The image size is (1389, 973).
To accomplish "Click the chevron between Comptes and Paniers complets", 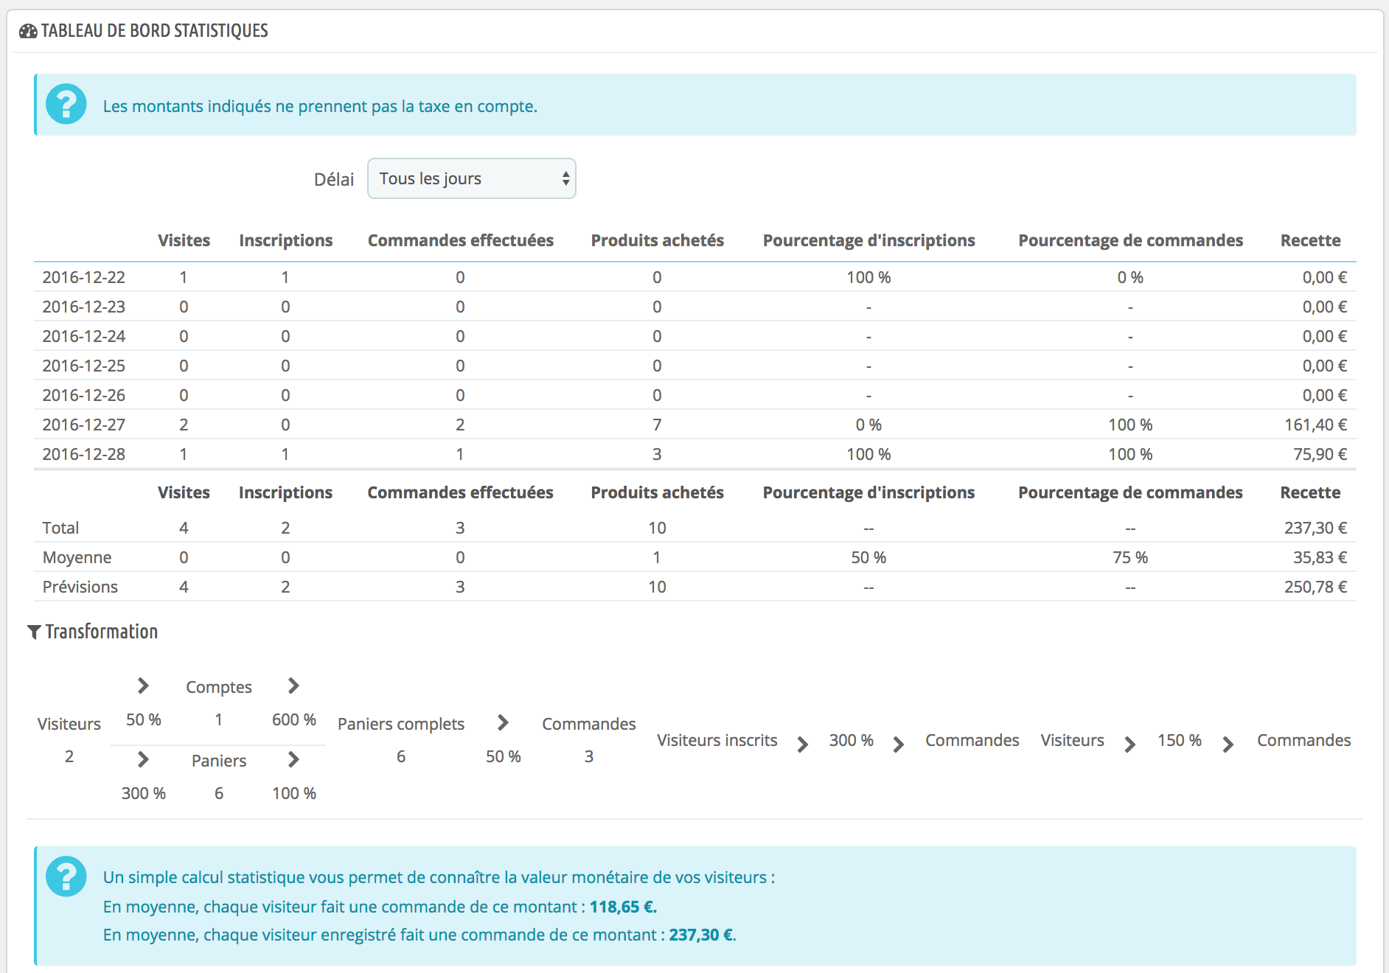I will tap(293, 686).
